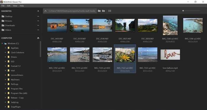Image resolution: width=207 pixels, height=110 pixels.
Task: Remove Desktop from favorites with minus icon
Action: pos(38,16)
